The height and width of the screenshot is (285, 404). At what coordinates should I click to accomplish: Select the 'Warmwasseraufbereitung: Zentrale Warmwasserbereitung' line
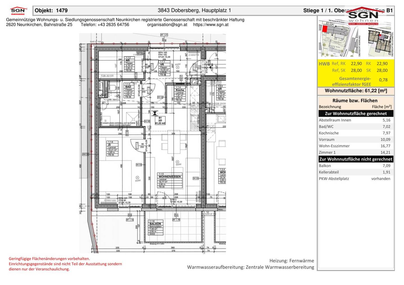[251, 267]
